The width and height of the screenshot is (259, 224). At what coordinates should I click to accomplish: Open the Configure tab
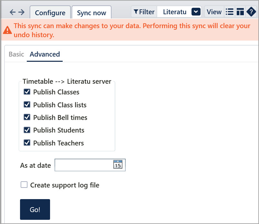[50, 13]
